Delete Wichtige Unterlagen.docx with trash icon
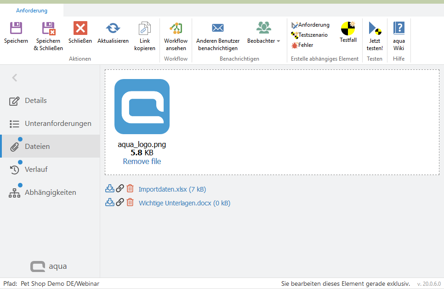This screenshot has width=444, height=289. coord(130,203)
